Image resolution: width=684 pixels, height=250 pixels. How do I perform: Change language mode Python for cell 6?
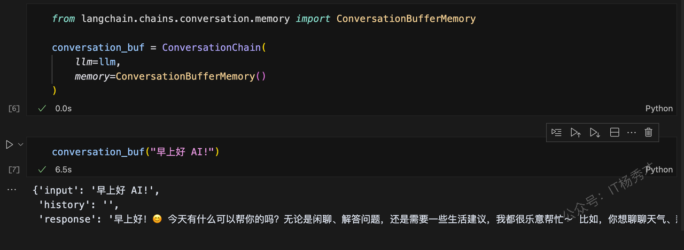tap(659, 108)
